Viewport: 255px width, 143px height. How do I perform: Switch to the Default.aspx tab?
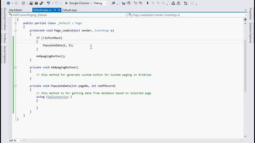coord(70,10)
